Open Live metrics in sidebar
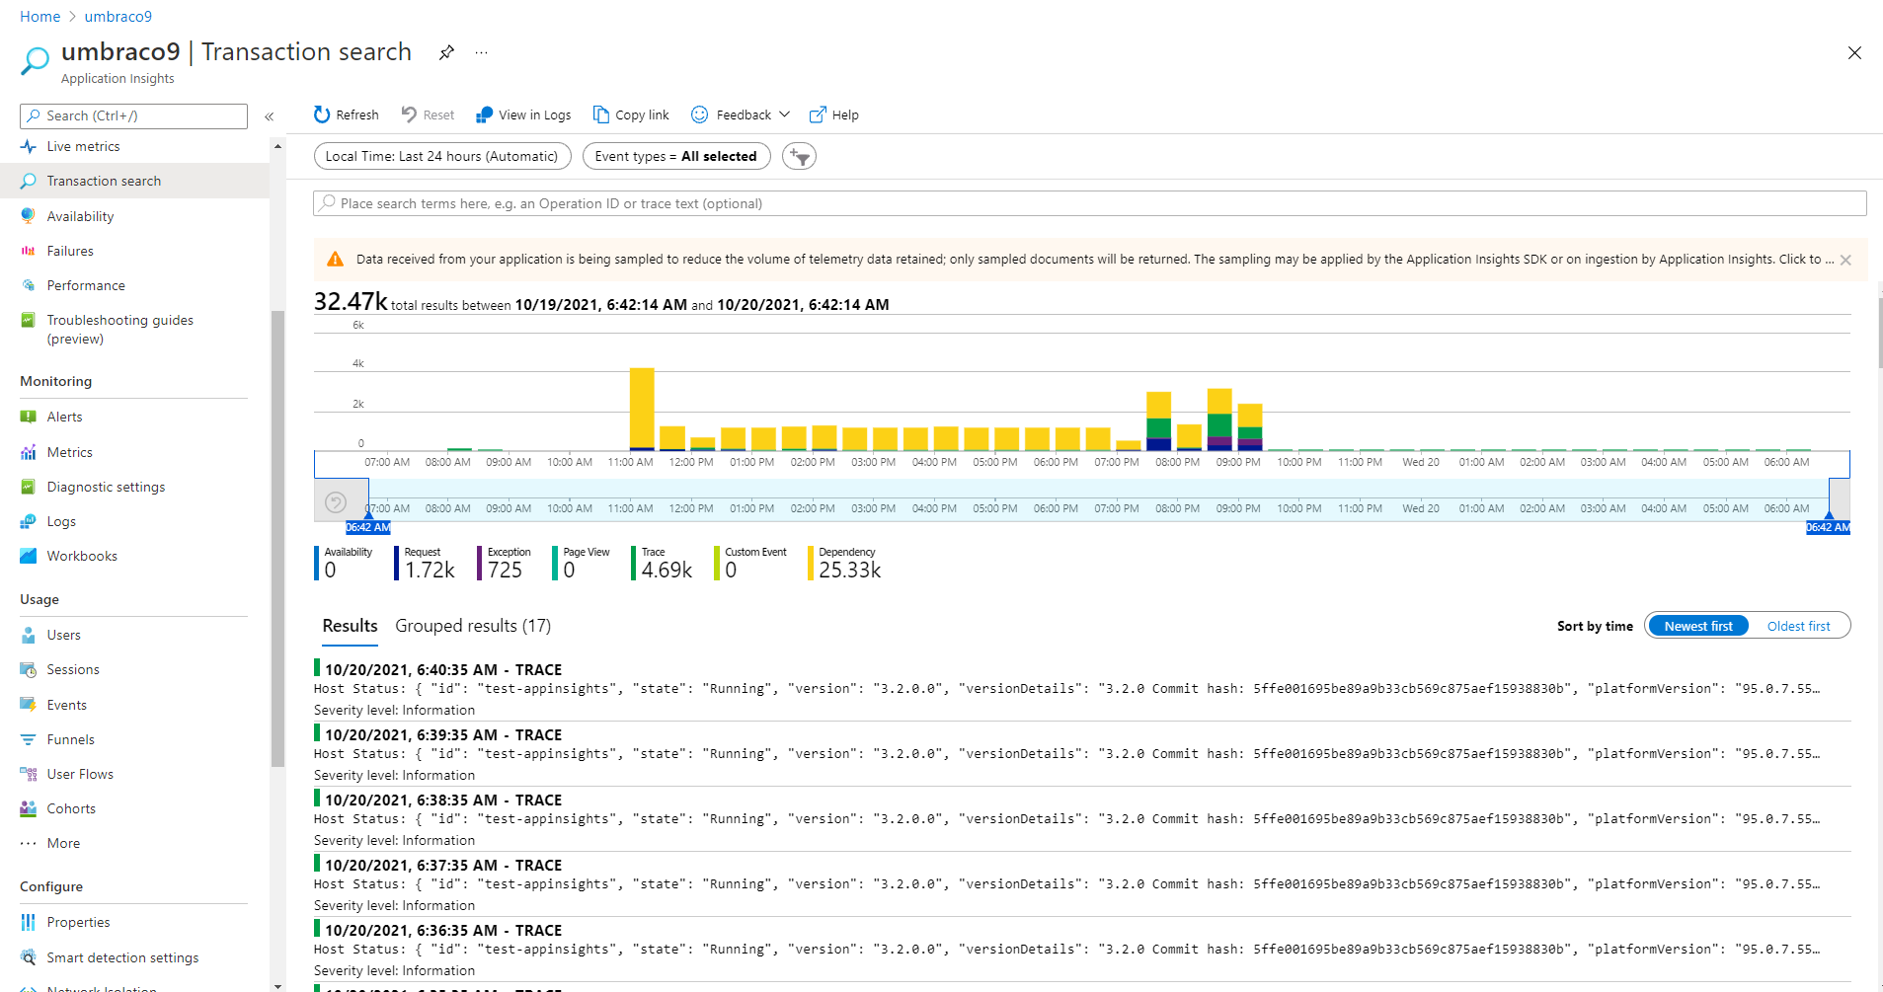This screenshot has height=992, width=1883. pyautogui.click(x=83, y=146)
